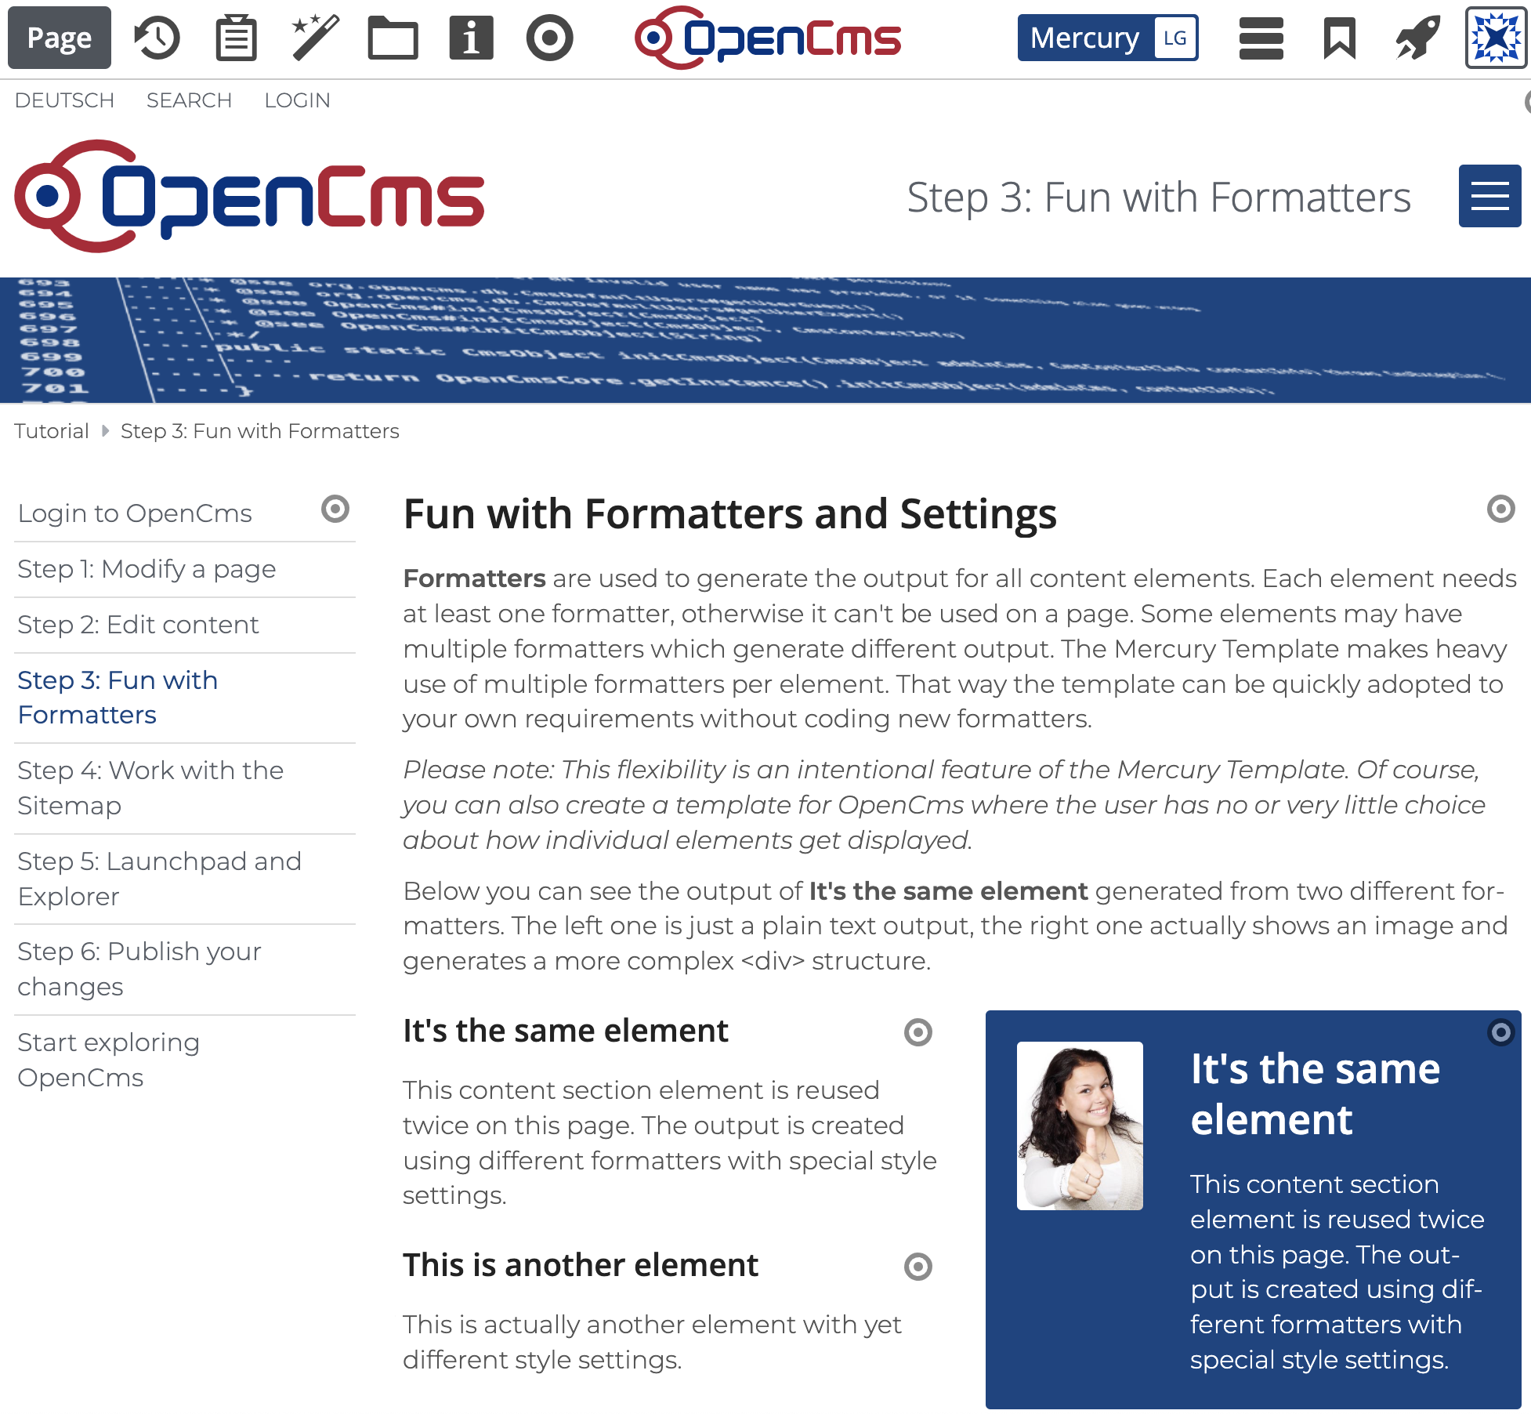Open the file explorer folder icon
Viewport: 1531px width, 1414px height.
tap(395, 37)
